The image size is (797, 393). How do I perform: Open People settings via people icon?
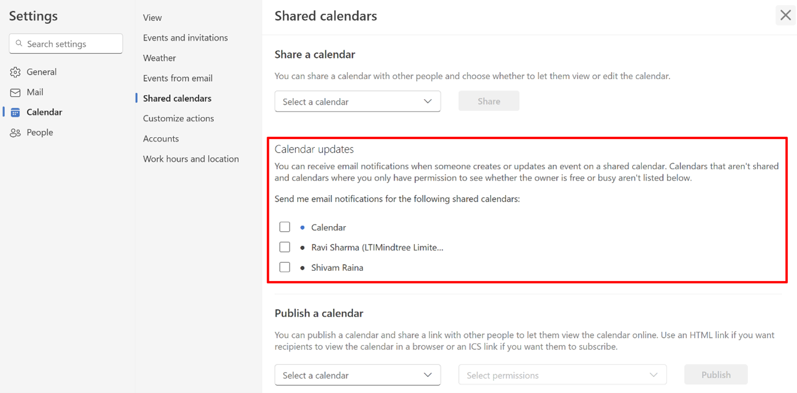pyautogui.click(x=15, y=132)
